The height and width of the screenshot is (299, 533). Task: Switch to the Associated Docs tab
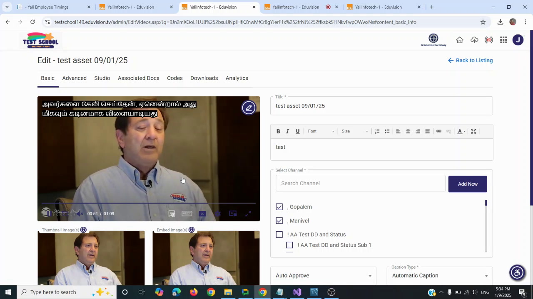(138, 78)
